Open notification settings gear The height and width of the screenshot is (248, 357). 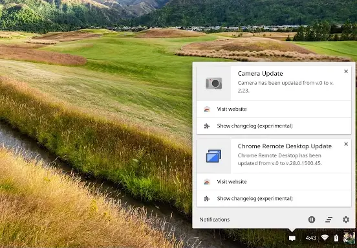coord(346,220)
